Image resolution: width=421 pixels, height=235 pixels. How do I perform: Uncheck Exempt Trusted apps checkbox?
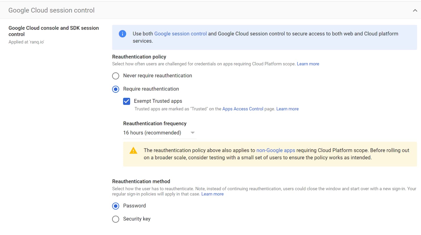point(127,101)
